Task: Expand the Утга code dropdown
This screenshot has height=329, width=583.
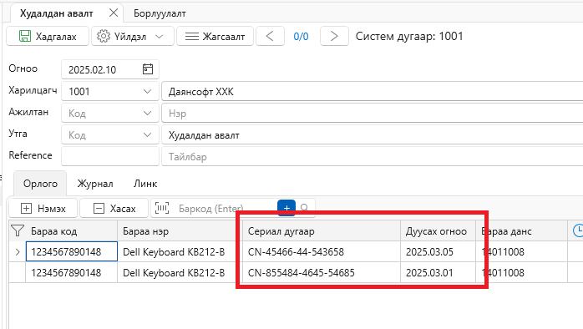Action: (x=148, y=135)
